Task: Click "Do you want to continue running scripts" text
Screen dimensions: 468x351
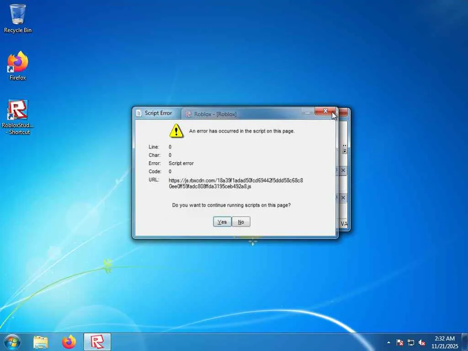Action: [x=231, y=205]
